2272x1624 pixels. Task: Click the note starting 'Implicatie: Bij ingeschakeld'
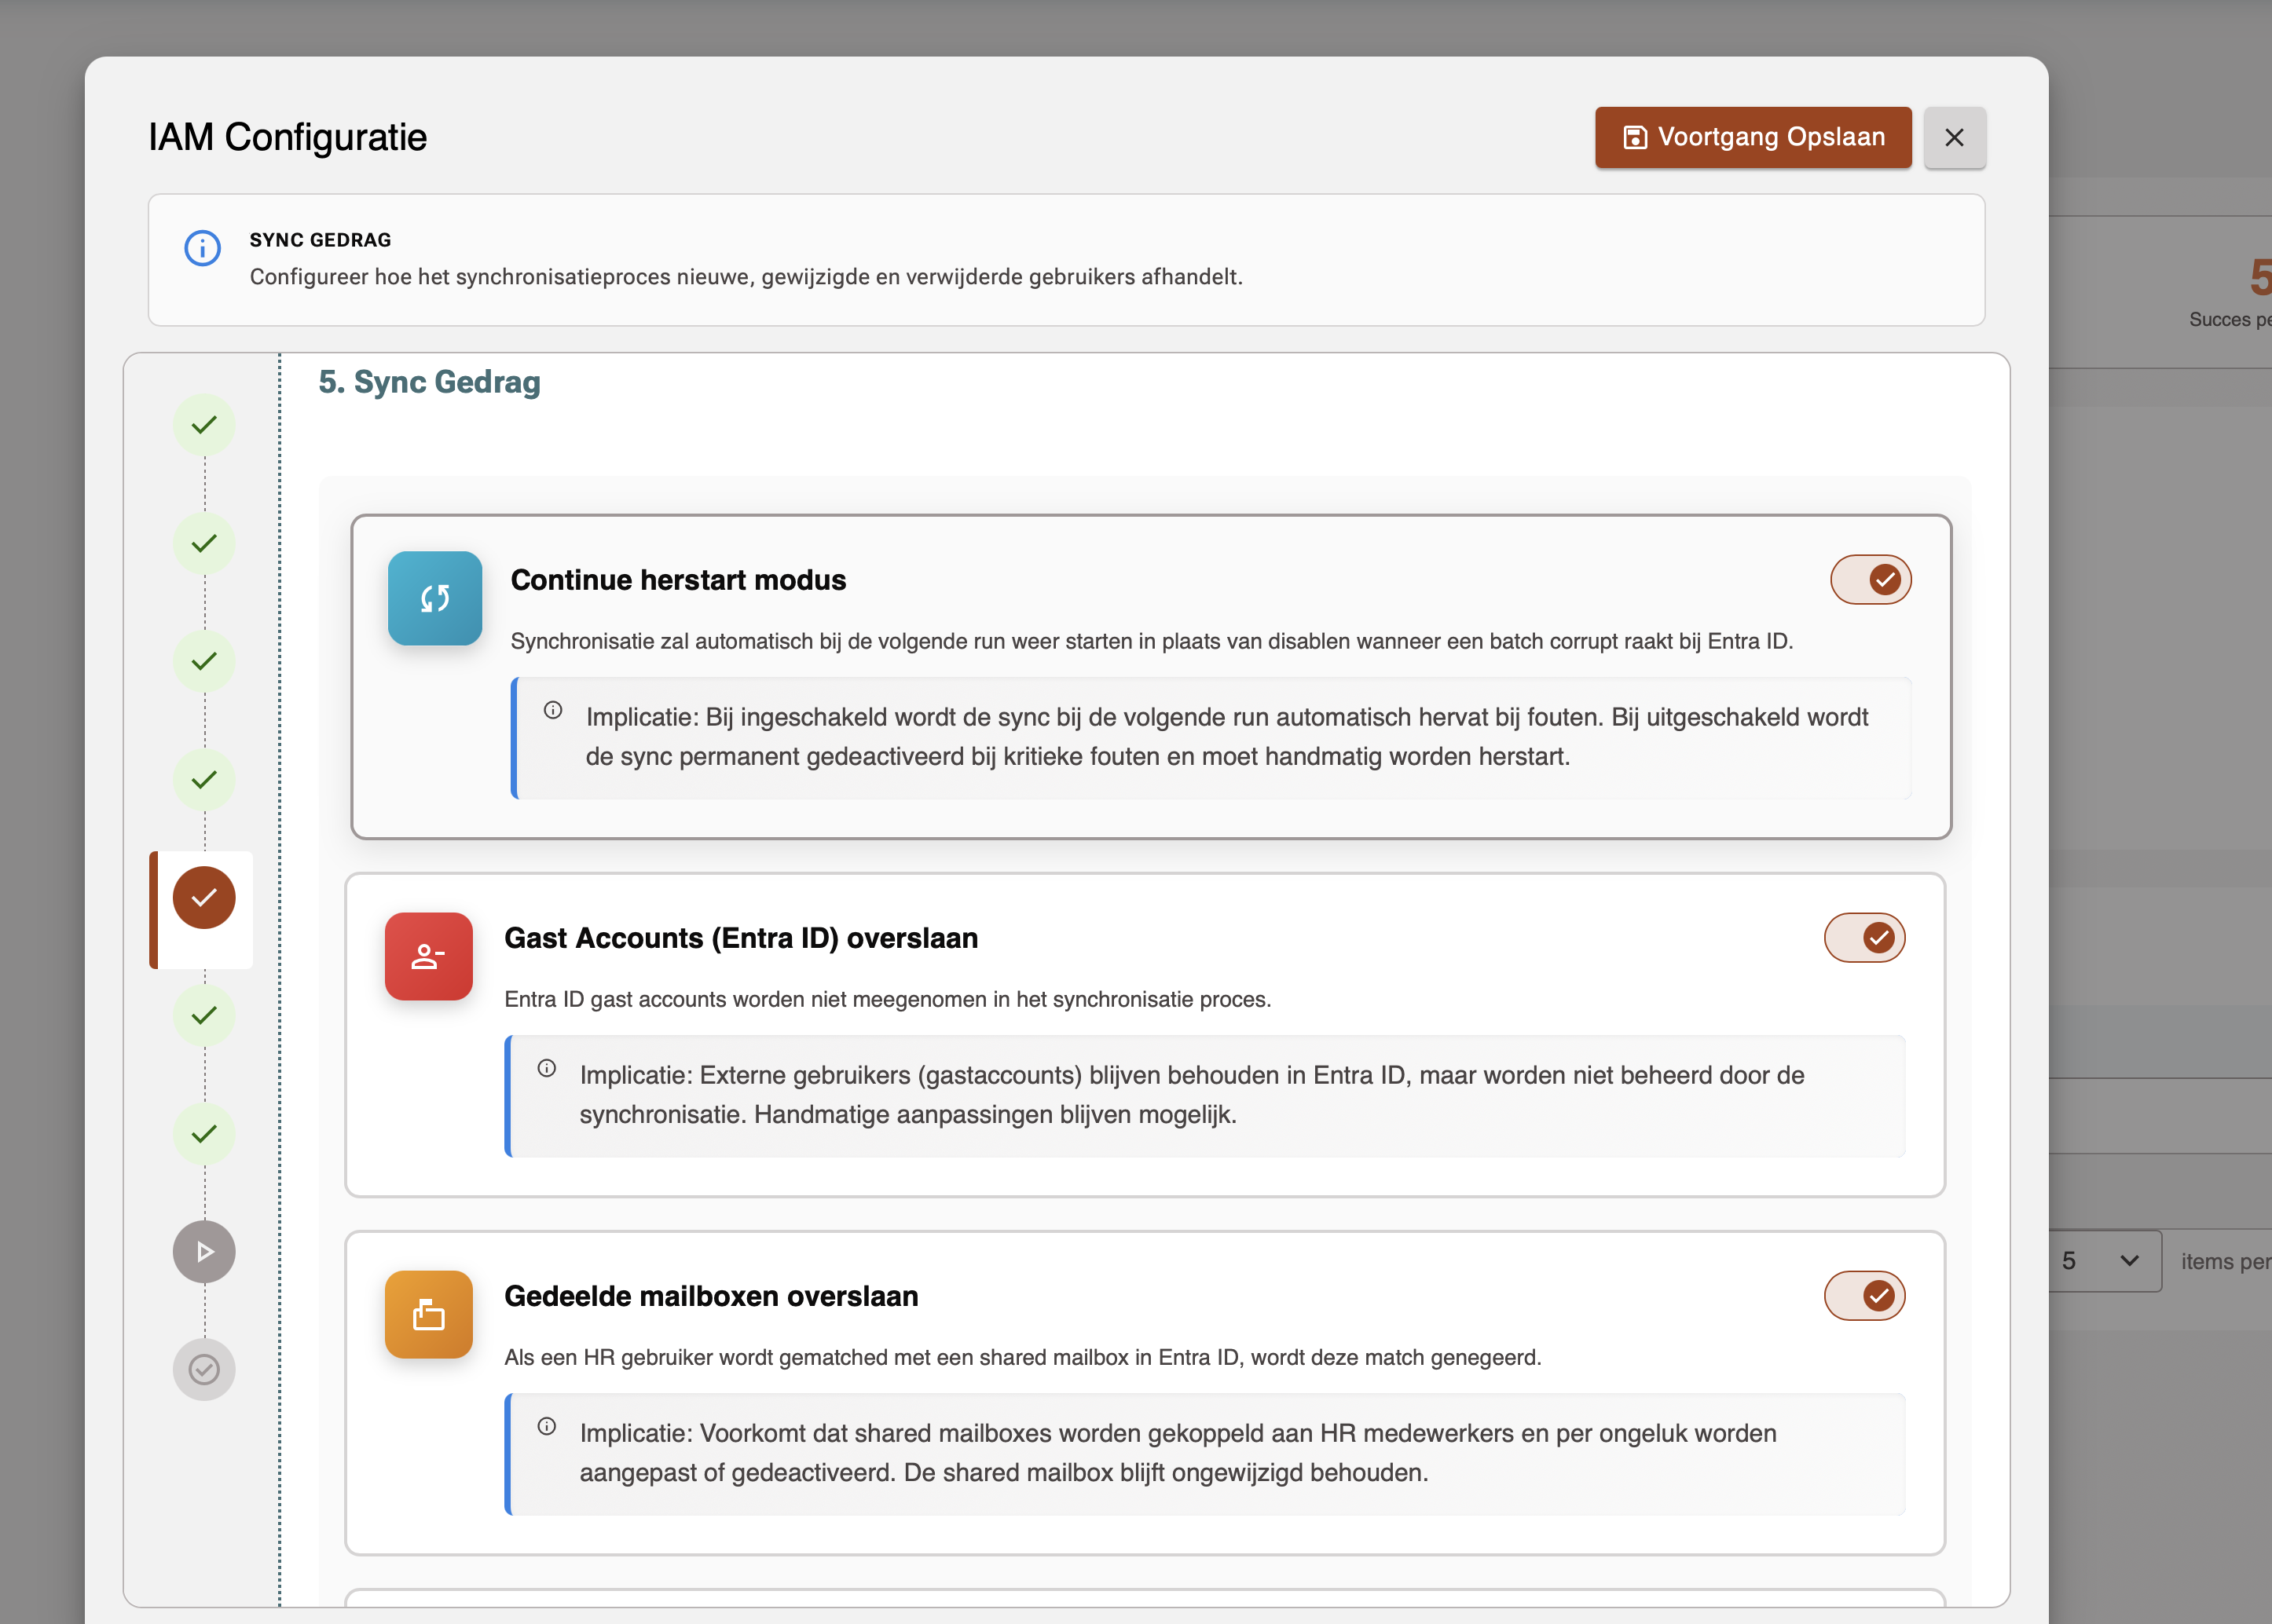coord(1226,737)
